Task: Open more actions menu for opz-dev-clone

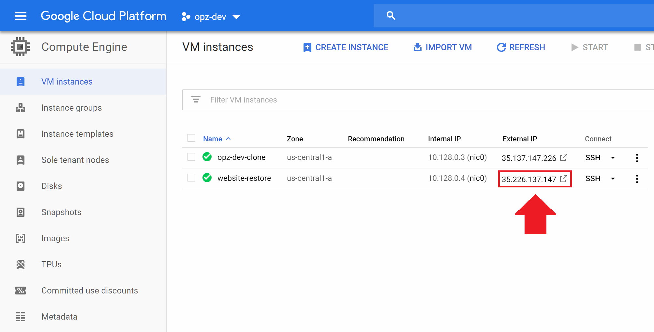Action: click(637, 158)
